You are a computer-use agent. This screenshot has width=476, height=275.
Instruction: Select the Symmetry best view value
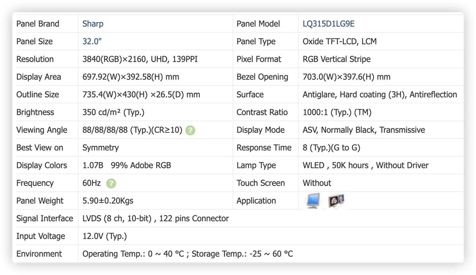coord(101,148)
